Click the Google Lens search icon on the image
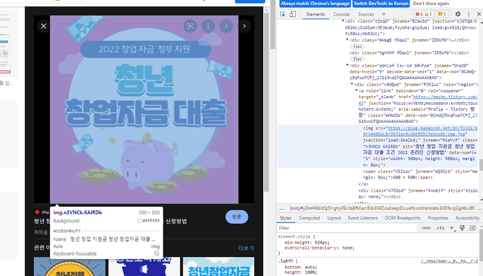 [190, 26]
